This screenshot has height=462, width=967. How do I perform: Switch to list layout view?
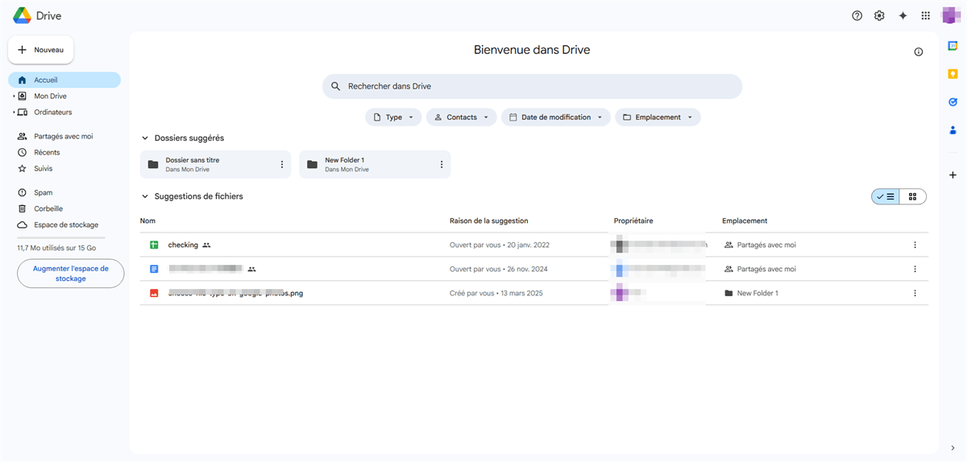[x=886, y=196]
